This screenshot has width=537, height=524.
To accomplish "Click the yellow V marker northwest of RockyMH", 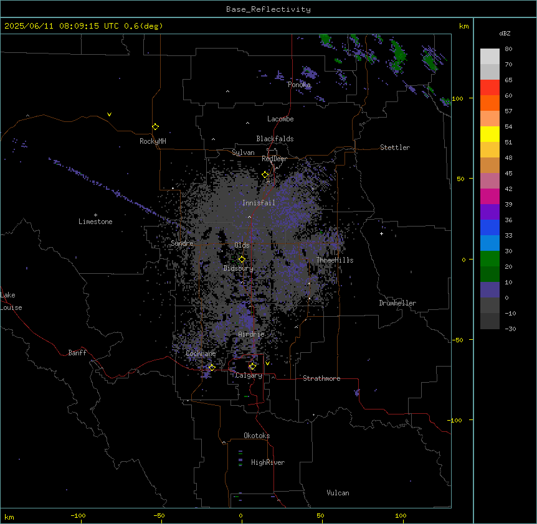I will 109,115.
